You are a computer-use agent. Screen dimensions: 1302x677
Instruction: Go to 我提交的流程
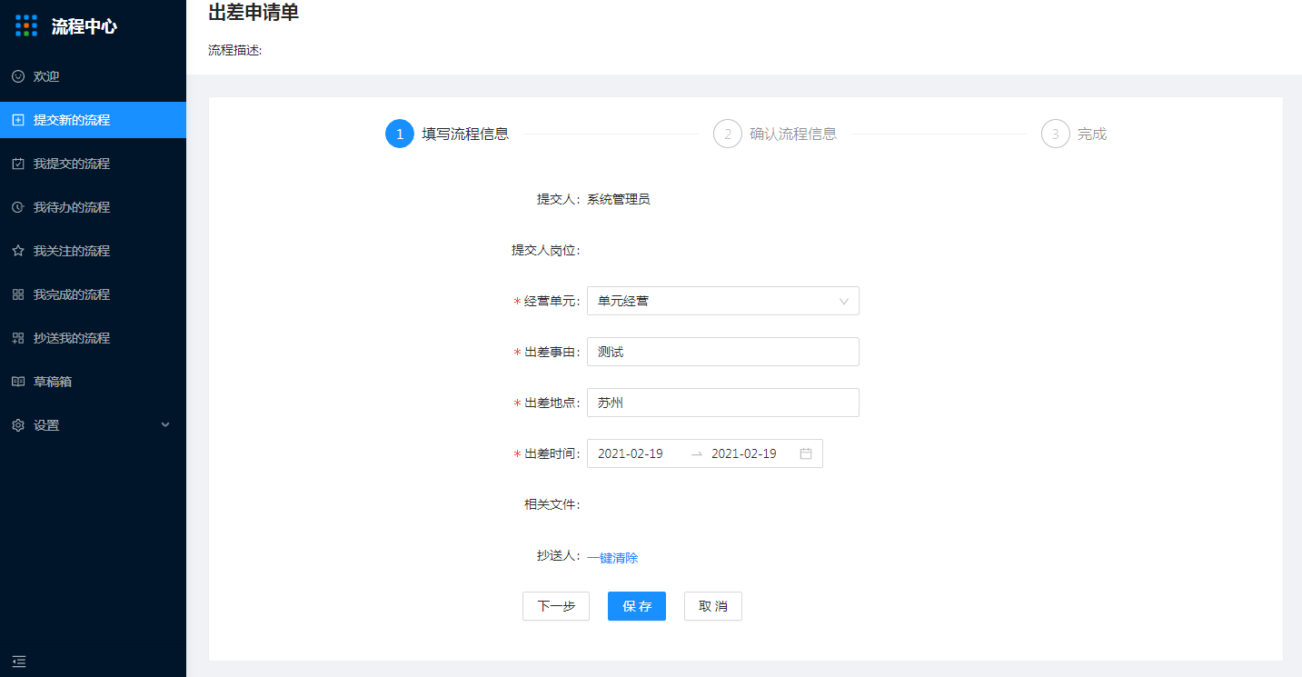93,164
